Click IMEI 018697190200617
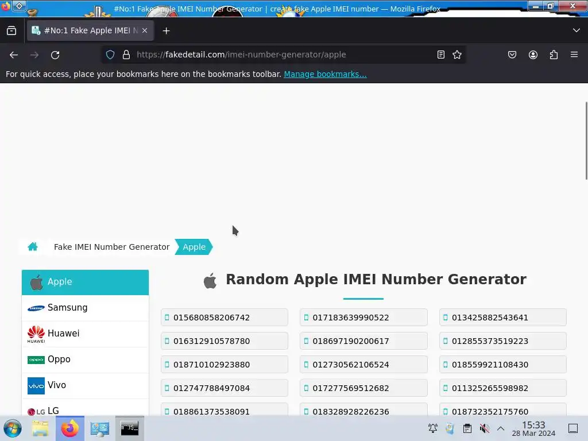This screenshot has width=588, height=441. pos(363,341)
